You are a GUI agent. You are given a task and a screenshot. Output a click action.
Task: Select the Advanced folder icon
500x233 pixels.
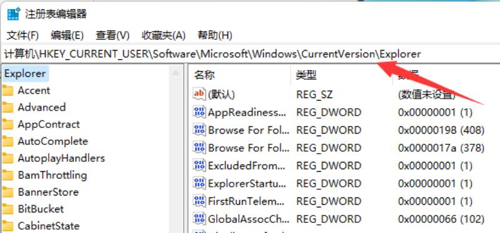[7, 107]
